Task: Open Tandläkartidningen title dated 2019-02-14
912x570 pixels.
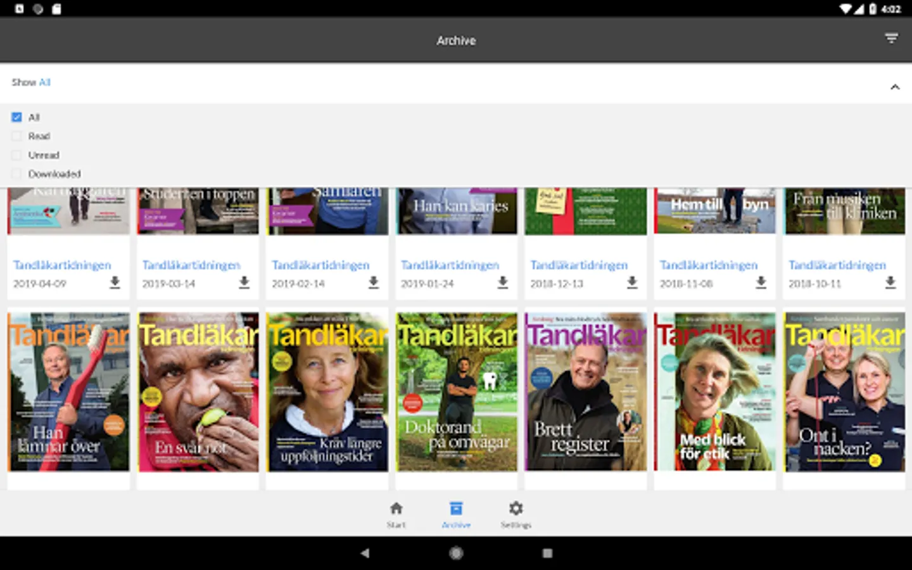Action: click(x=320, y=265)
